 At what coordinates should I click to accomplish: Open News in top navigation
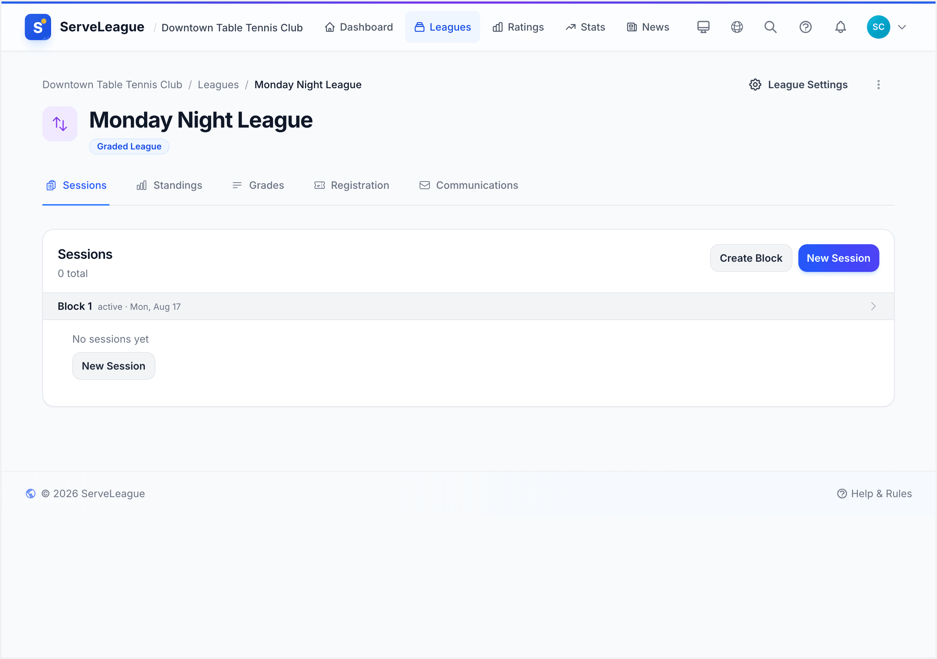(648, 27)
